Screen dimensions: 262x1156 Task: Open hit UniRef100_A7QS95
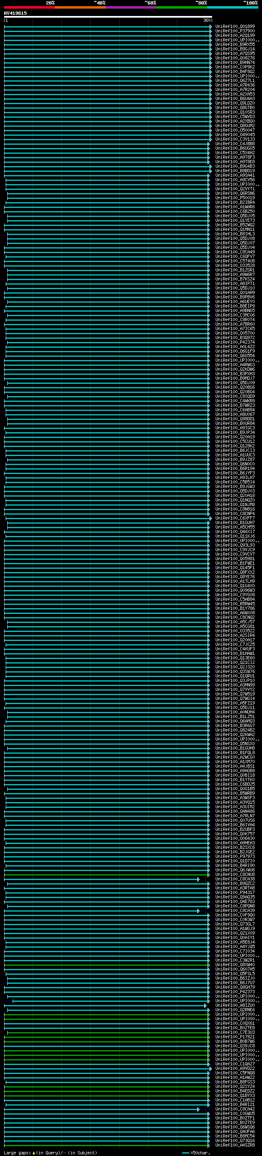[235, 53]
